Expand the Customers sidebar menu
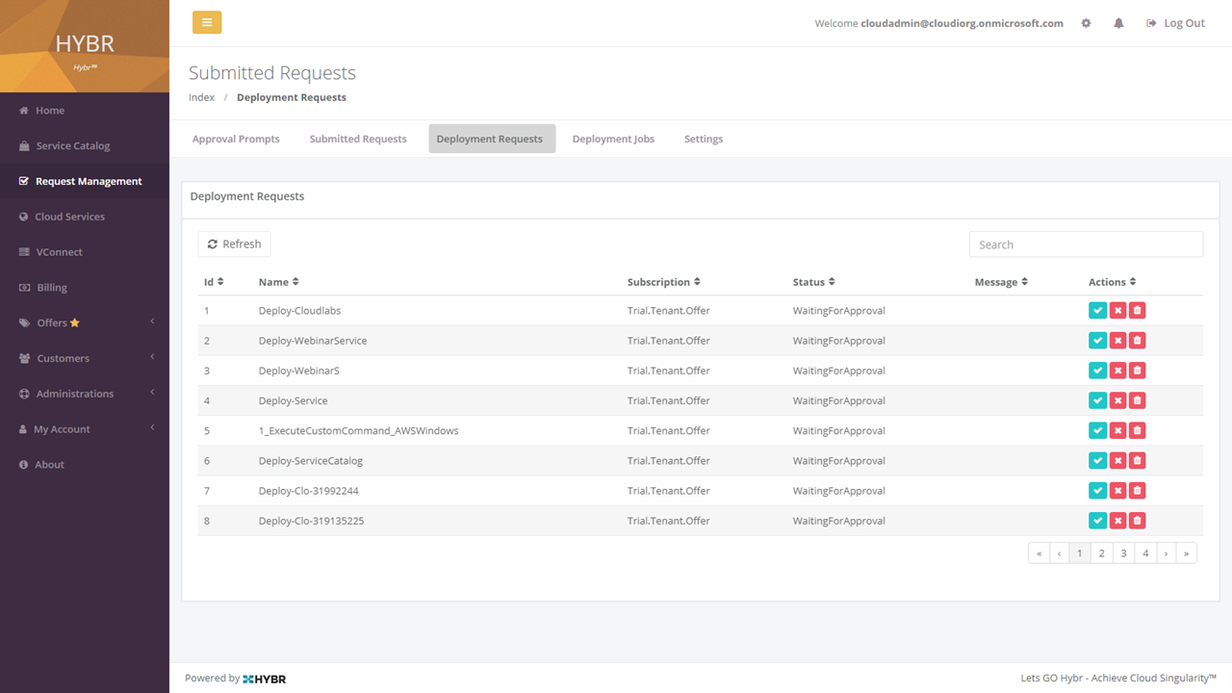 [x=85, y=358]
